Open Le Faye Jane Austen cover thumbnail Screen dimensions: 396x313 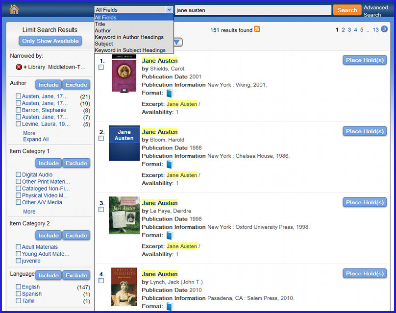pos(124,216)
